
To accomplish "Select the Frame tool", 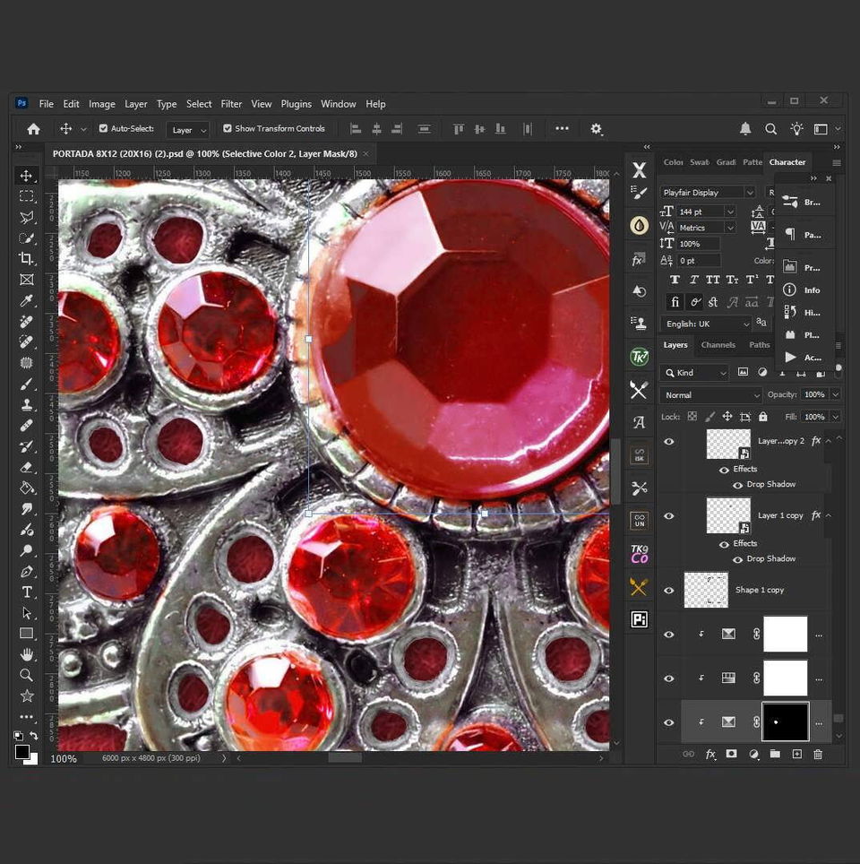I will [26, 280].
